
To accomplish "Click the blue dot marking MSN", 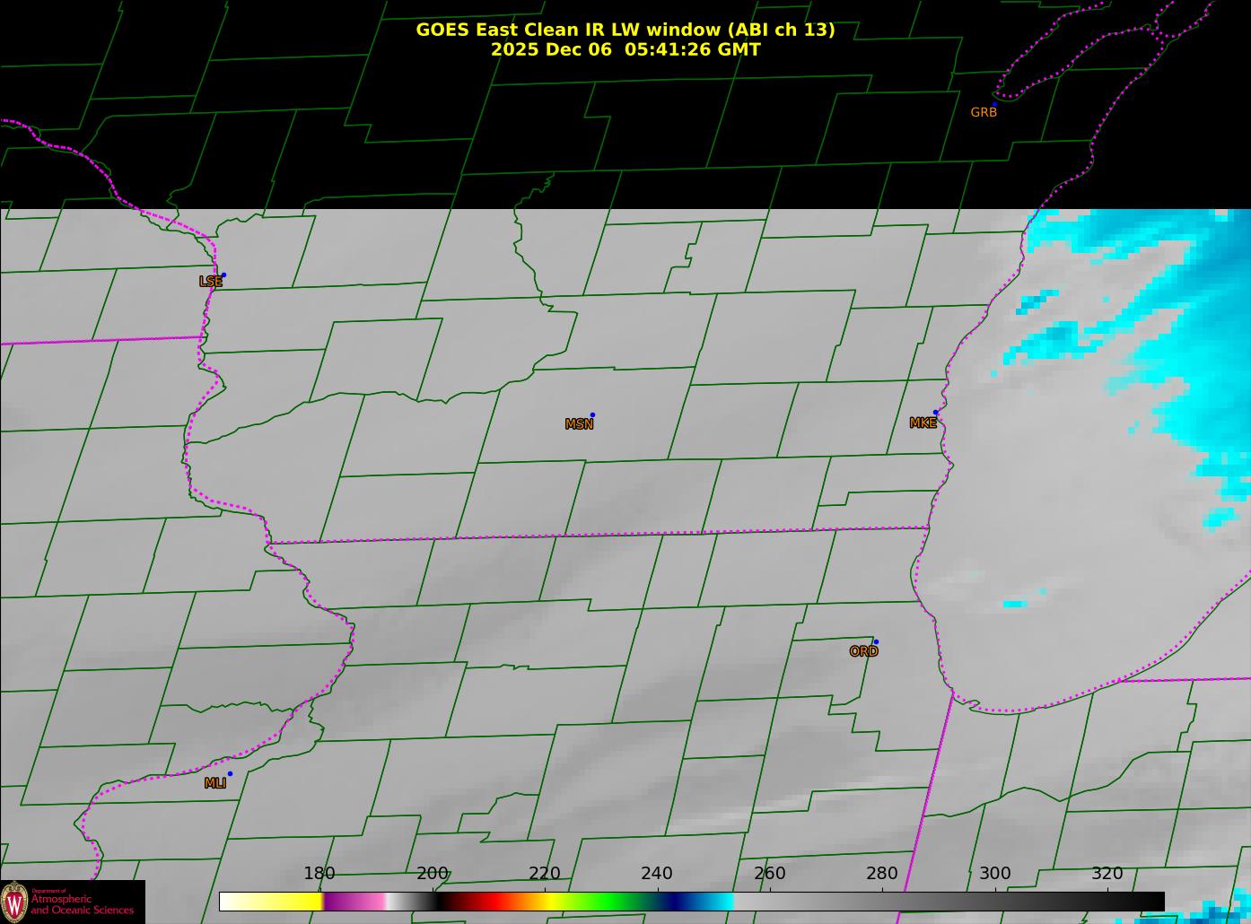I will click(x=592, y=415).
